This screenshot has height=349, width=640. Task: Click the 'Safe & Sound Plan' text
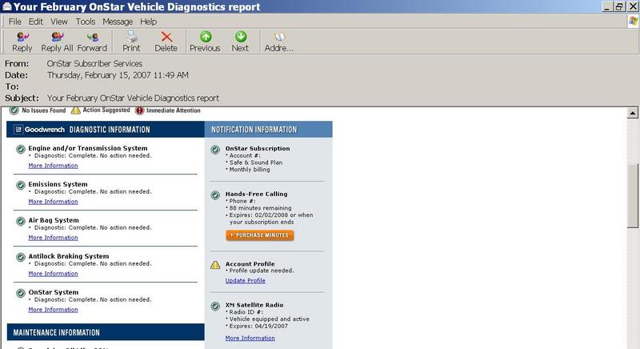pos(256,162)
